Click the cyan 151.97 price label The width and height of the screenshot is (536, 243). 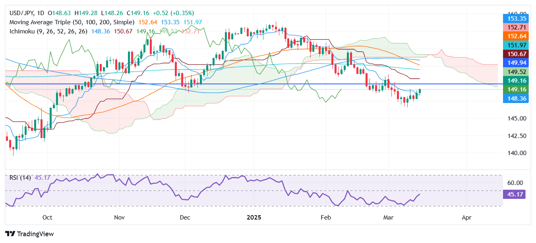(x=517, y=45)
